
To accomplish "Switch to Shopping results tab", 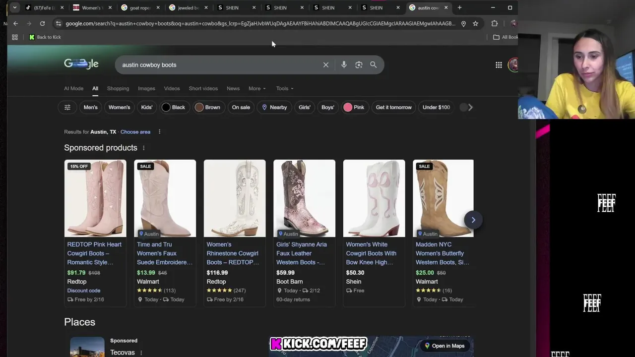I will tap(118, 88).
